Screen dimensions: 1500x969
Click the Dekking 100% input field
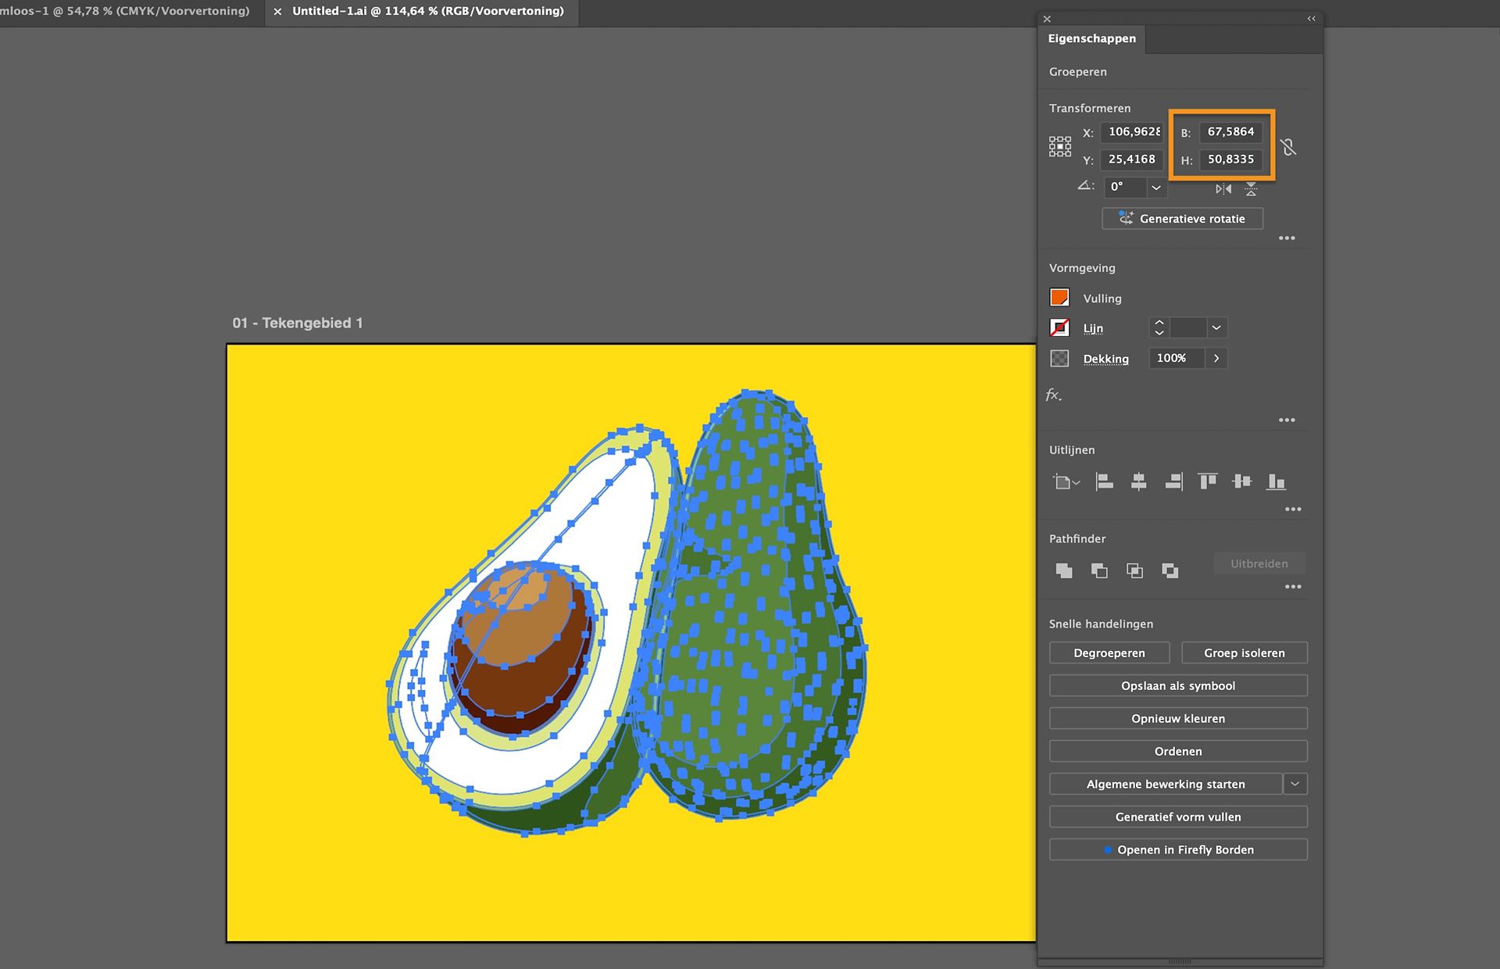pos(1177,358)
